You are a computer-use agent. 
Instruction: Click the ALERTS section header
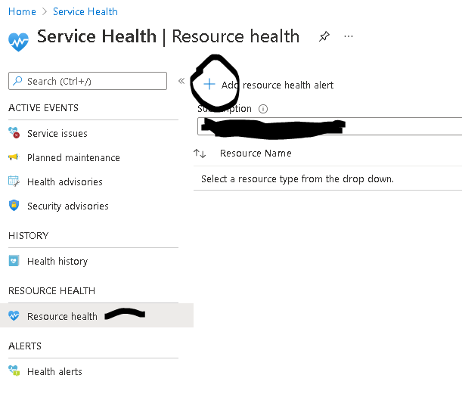(25, 346)
